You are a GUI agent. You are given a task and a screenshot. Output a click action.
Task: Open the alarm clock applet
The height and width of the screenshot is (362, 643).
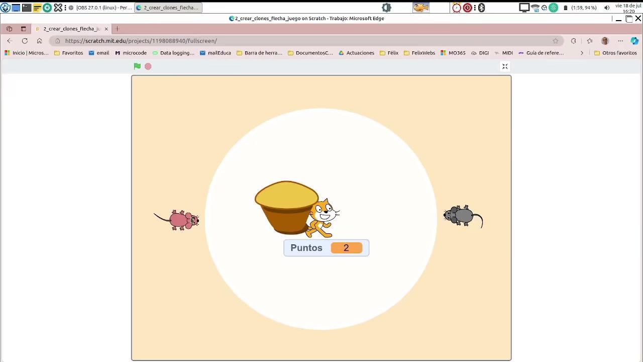(457, 8)
